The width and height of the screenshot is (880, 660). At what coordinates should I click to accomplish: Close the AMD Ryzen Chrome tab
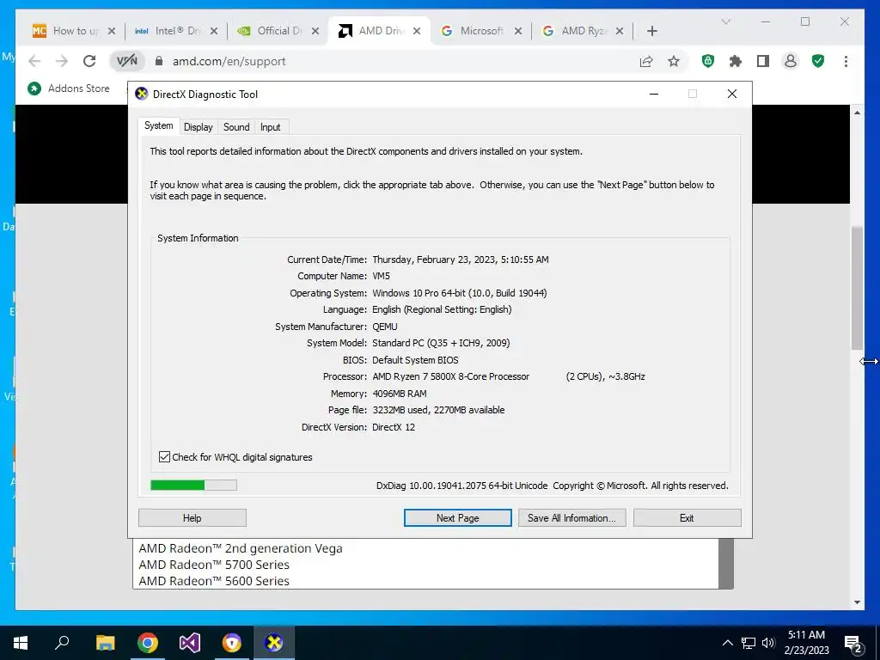[x=620, y=31]
